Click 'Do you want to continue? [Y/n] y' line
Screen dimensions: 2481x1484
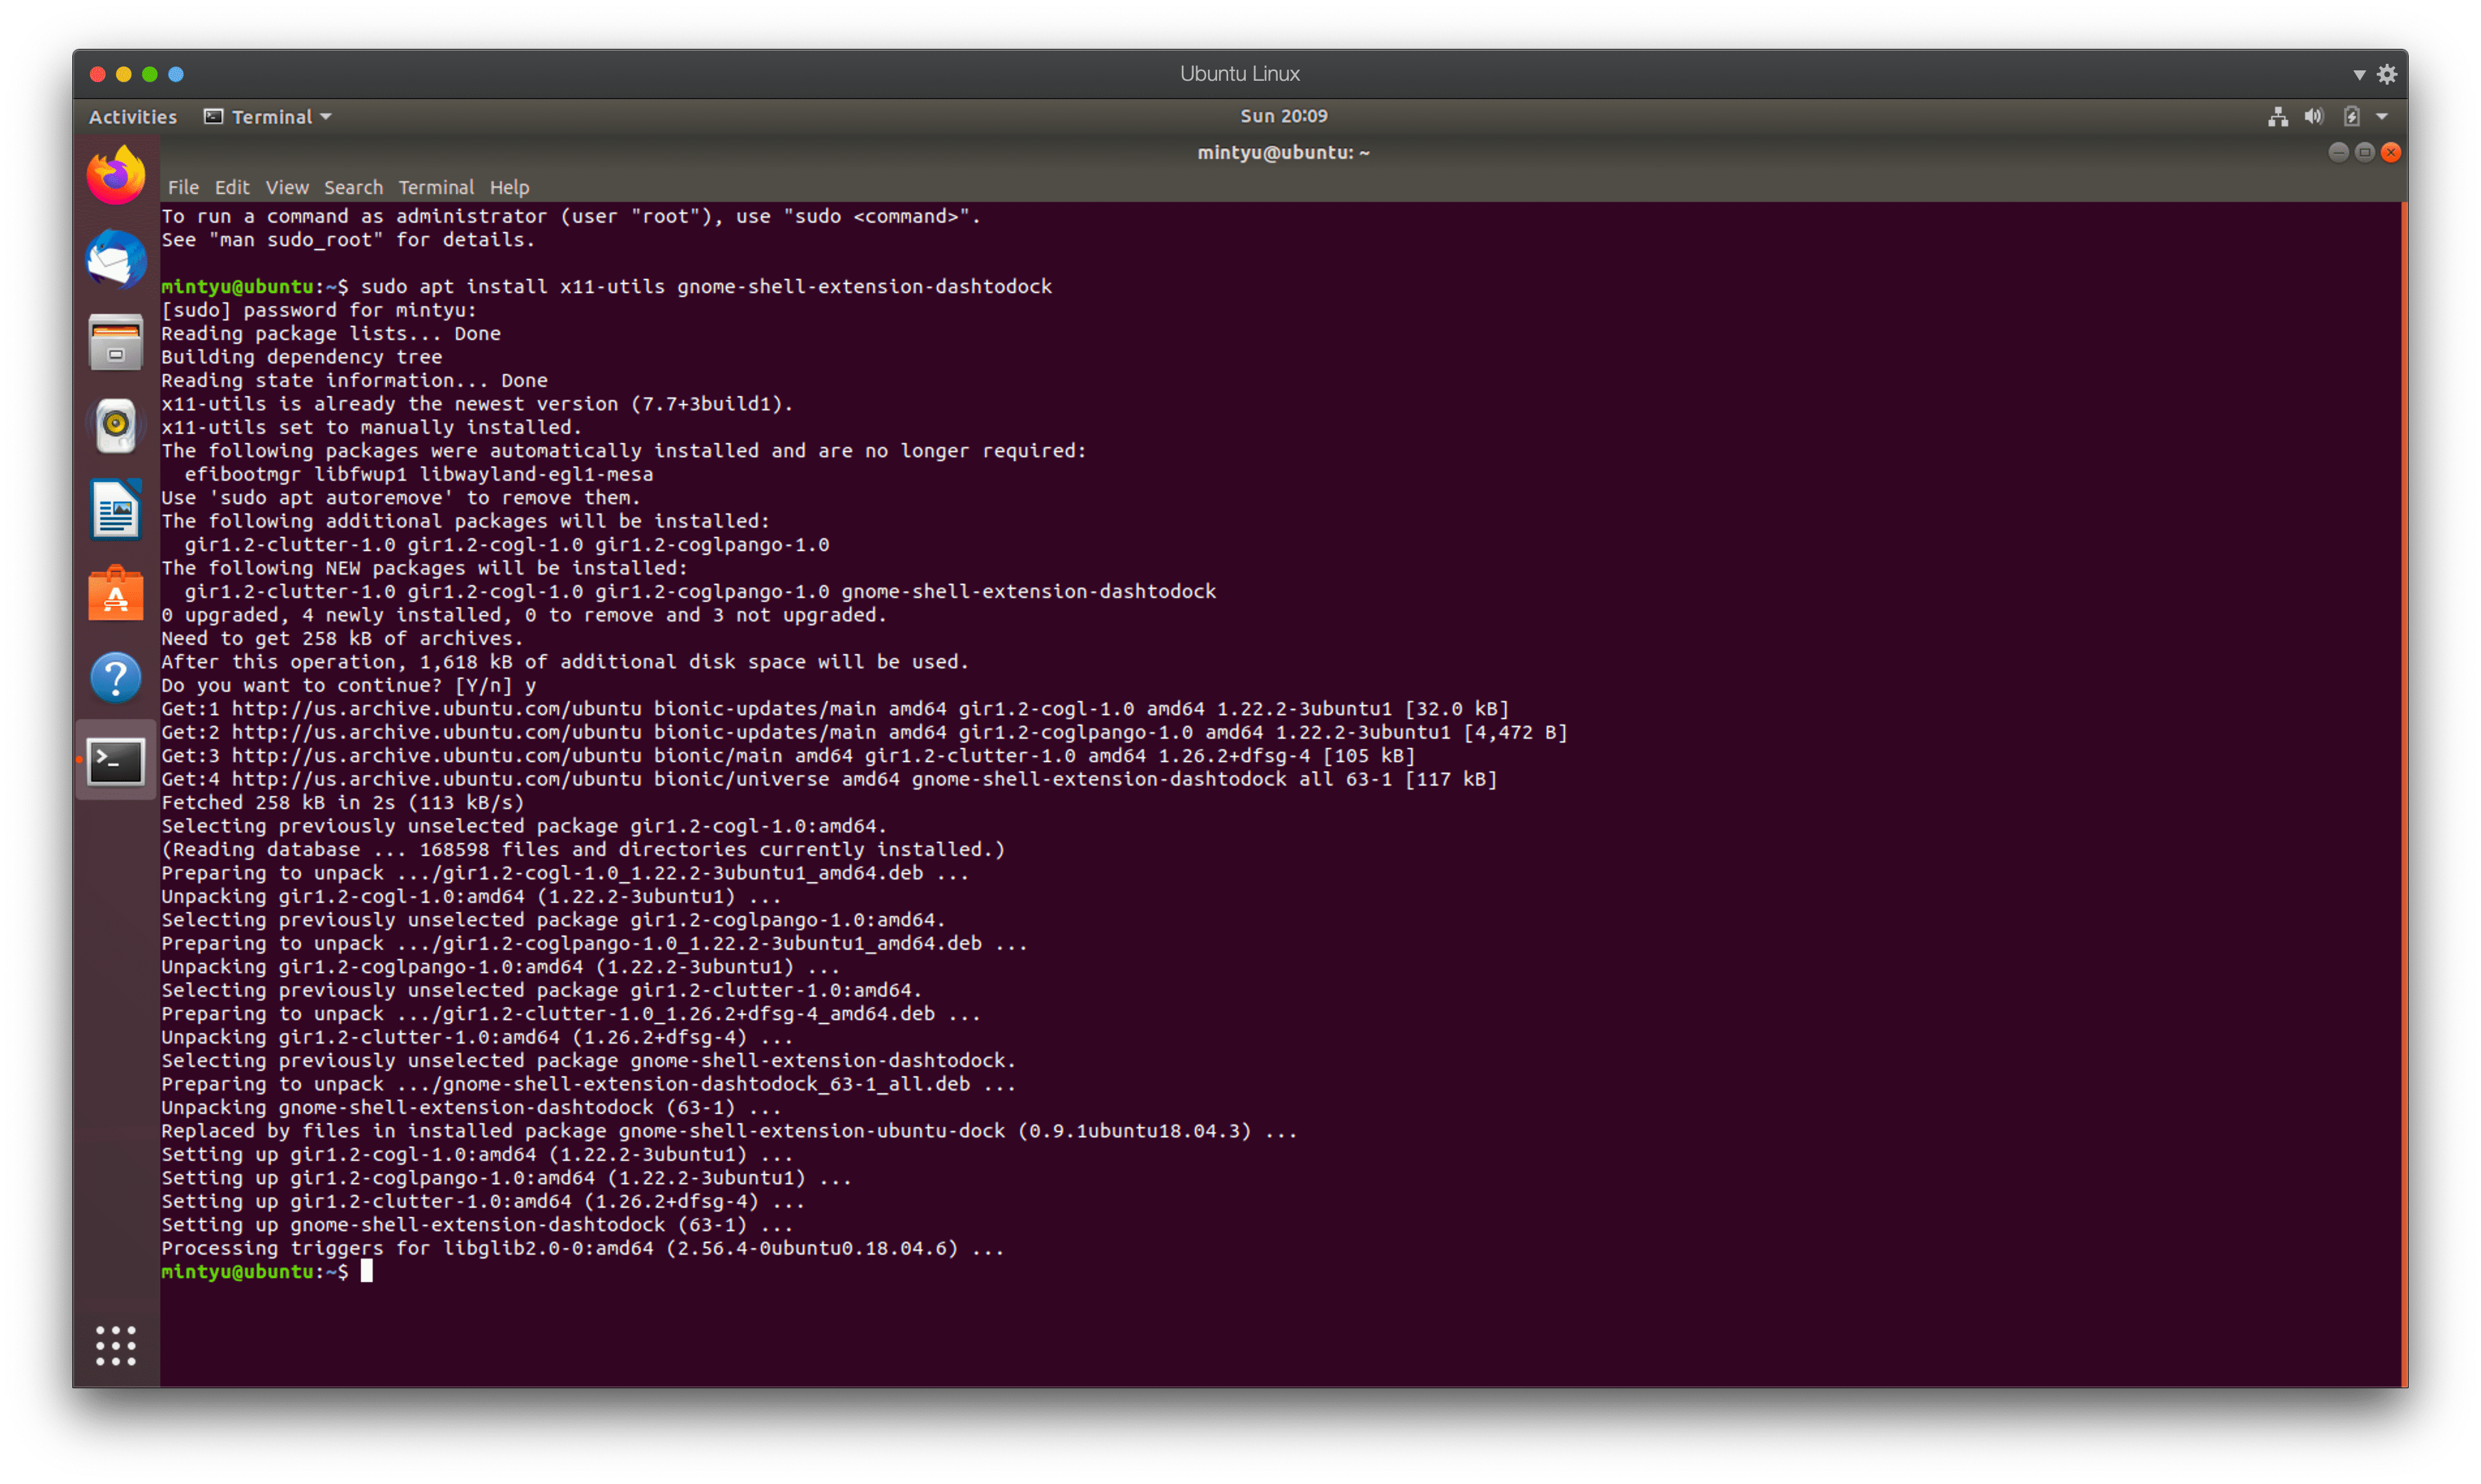pos(349,685)
